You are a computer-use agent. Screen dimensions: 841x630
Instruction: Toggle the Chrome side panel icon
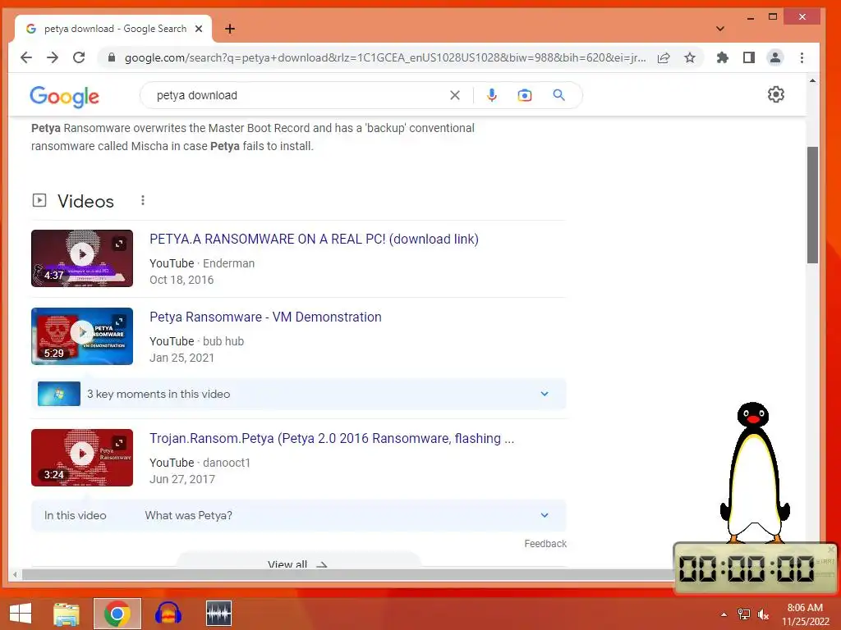click(x=749, y=57)
